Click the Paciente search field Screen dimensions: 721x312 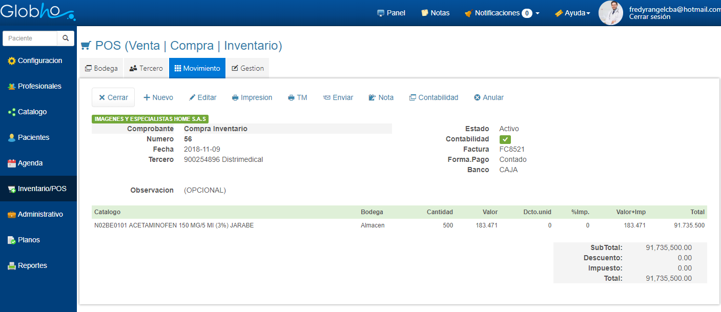pos(30,38)
